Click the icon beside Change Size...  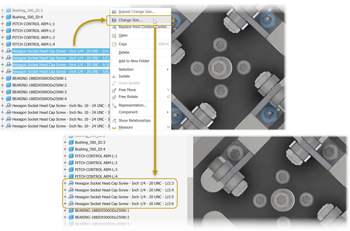(x=114, y=20)
